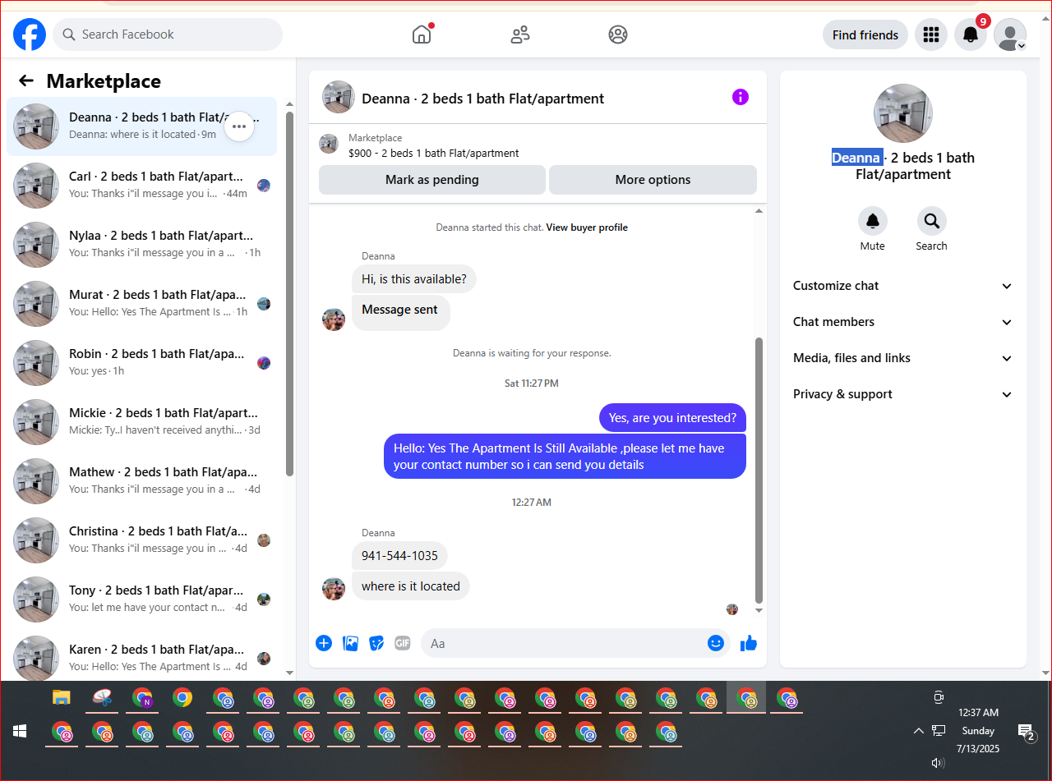Screen dimensions: 1052x781
Task: Open the emoji picker smiley icon
Action: [716, 643]
